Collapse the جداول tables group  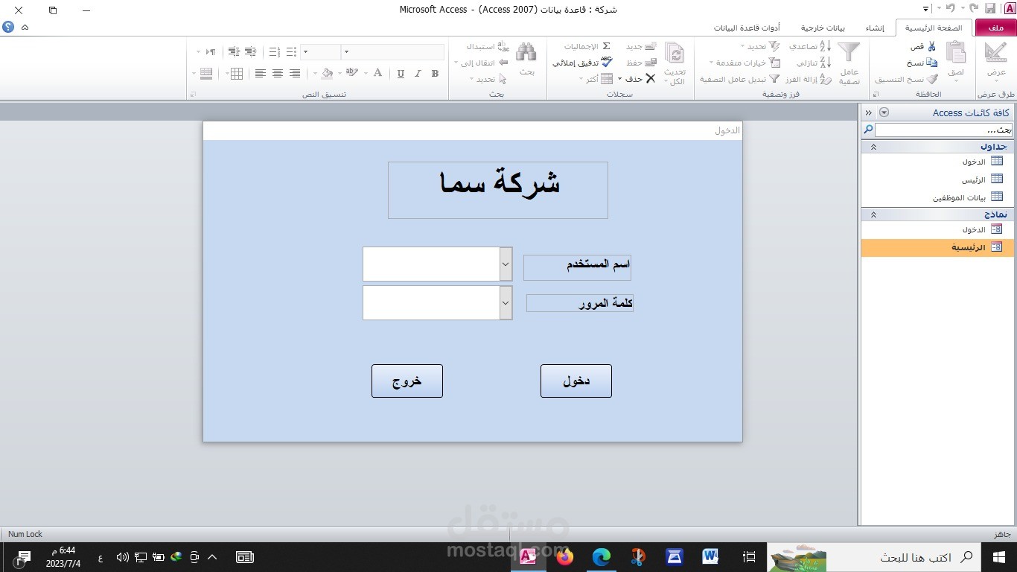pos(873,147)
